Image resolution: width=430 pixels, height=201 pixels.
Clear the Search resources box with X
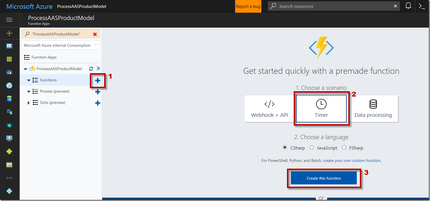point(395,6)
